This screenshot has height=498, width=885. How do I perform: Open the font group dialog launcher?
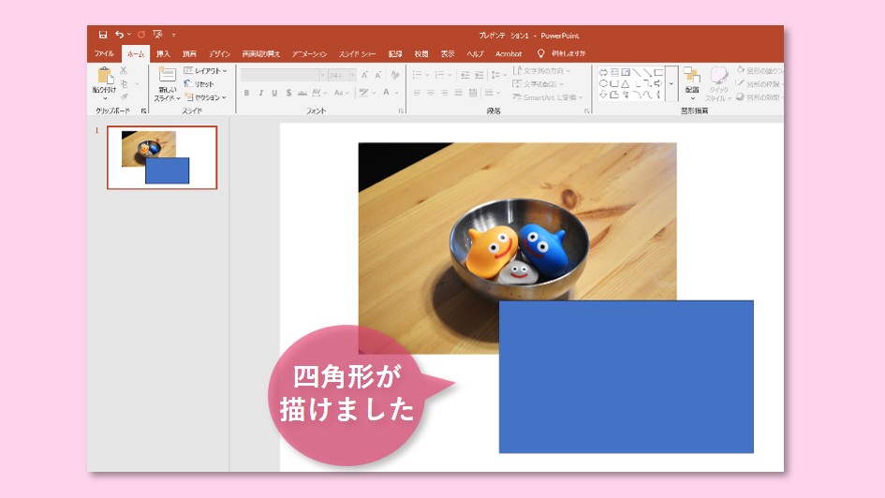click(402, 111)
